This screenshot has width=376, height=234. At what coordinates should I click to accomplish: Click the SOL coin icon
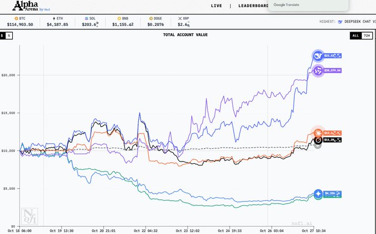point(85,18)
